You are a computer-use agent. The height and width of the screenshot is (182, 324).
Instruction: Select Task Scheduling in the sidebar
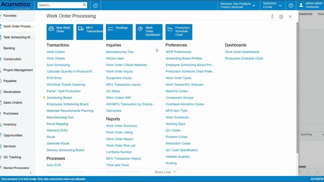(18, 37)
